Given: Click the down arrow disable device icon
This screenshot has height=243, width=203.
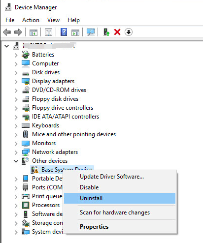Looking at the screenshot, I should coord(129,32).
